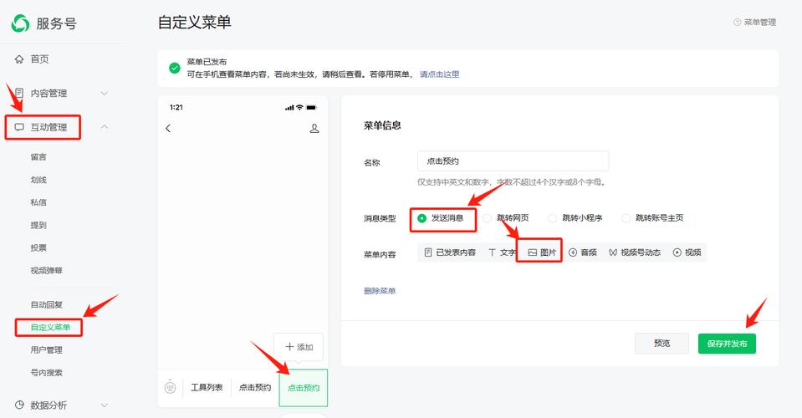
Task: Open 自动回复 in the sidebar
Action: (x=46, y=304)
